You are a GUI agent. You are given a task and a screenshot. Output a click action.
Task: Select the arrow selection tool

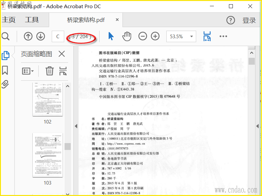pos(111,36)
